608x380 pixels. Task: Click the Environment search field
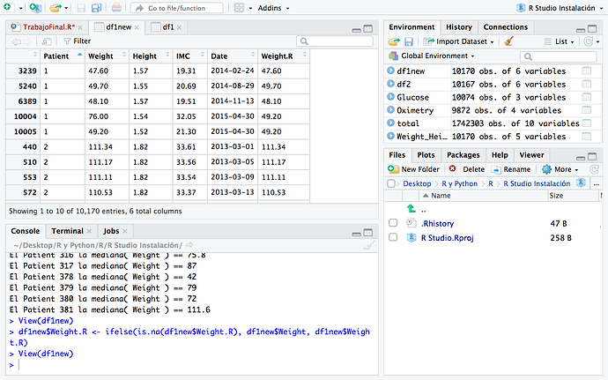tap(558, 56)
